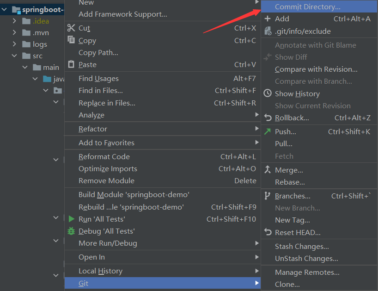Click the Debug bug icon
Viewport: 378px width, 291px height.
tap(71, 231)
